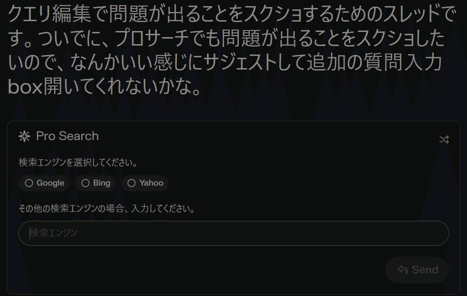Select the Google radio circle
The width and height of the screenshot is (467, 296).
pyautogui.click(x=29, y=183)
